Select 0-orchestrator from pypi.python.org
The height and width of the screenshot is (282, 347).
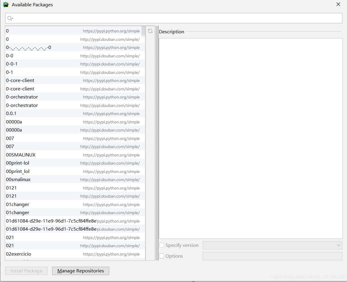point(75,97)
